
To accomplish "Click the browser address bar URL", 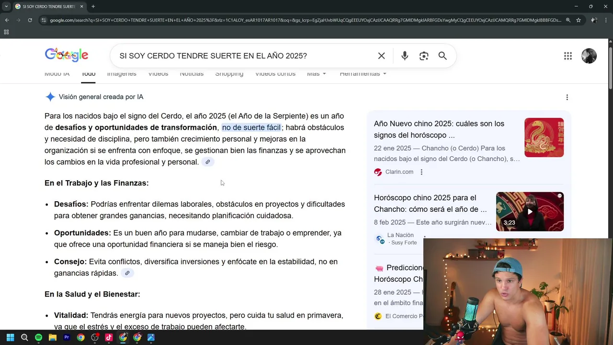I will pos(305,20).
